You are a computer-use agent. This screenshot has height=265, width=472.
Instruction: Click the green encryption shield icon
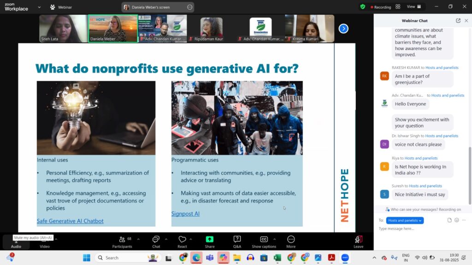point(363,7)
